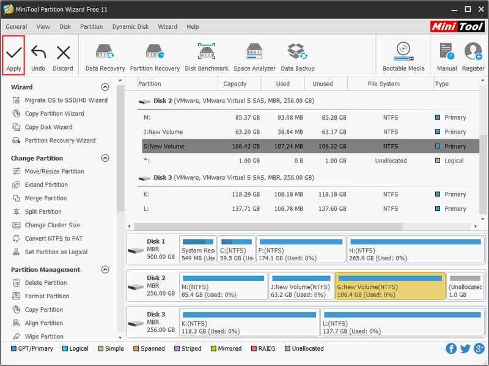Launch Partition Recovery from toolbar

coord(155,57)
